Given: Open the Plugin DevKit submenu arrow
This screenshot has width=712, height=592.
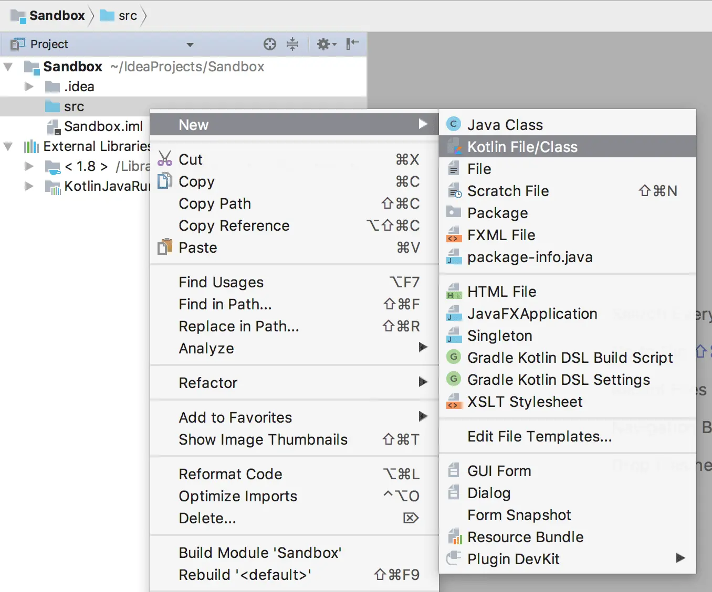Looking at the screenshot, I should pyautogui.click(x=680, y=558).
